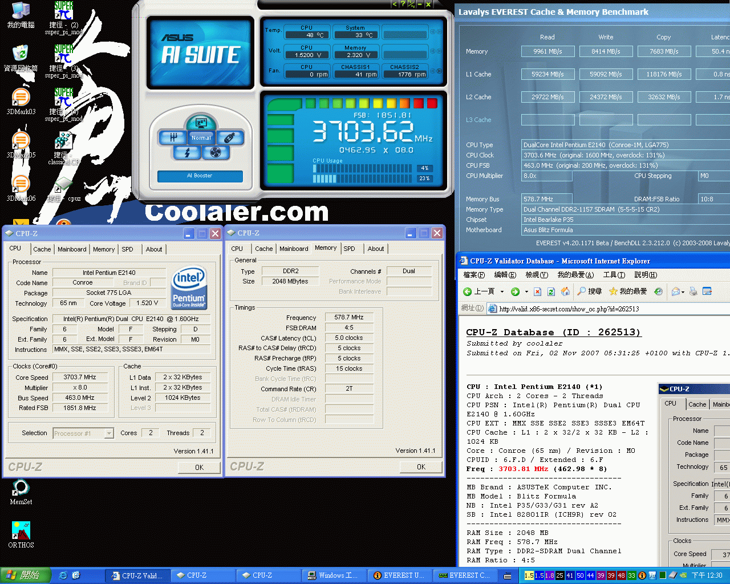
Task: Open 3DMark06 desktop shortcut
Action: click(21, 188)
